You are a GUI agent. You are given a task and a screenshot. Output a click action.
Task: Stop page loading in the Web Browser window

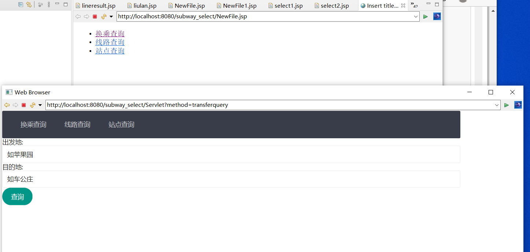pos(24,105)
